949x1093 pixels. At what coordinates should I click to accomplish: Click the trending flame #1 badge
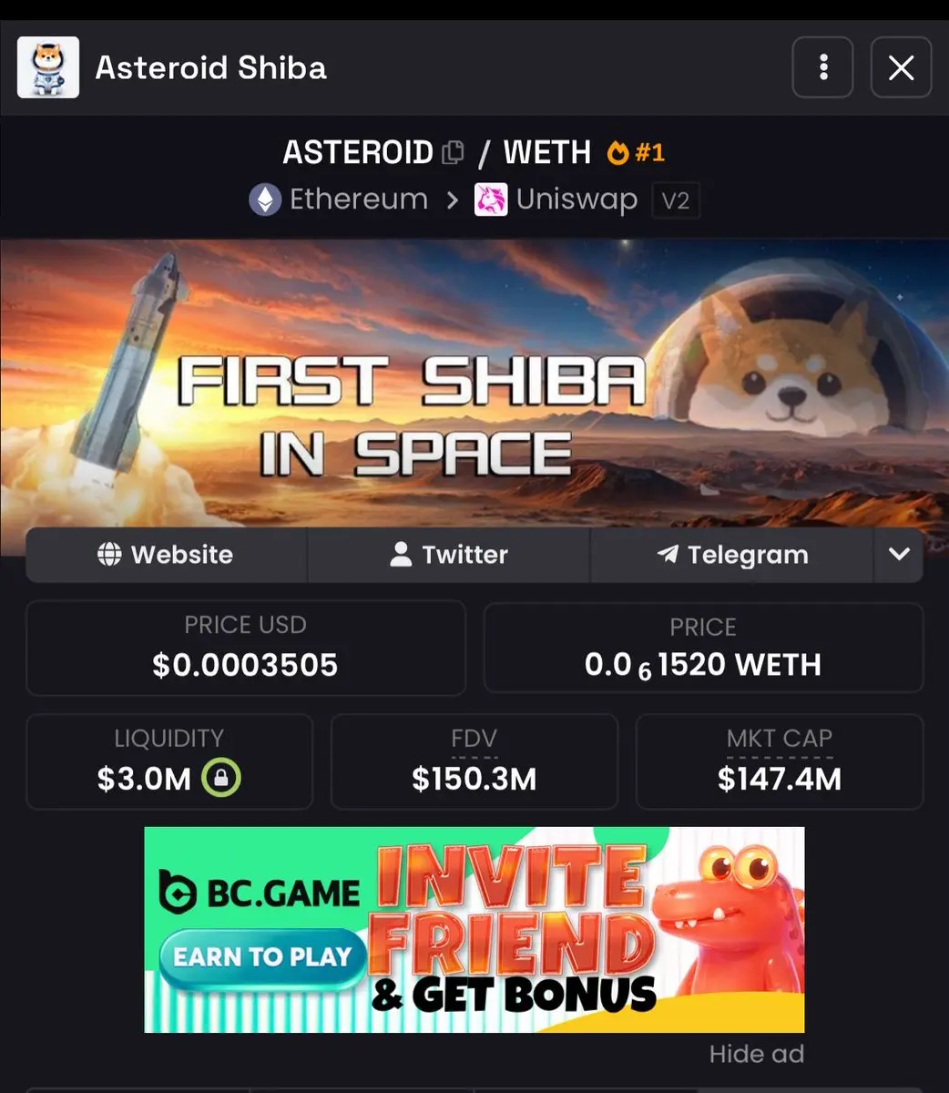click(x=636, y=152)
